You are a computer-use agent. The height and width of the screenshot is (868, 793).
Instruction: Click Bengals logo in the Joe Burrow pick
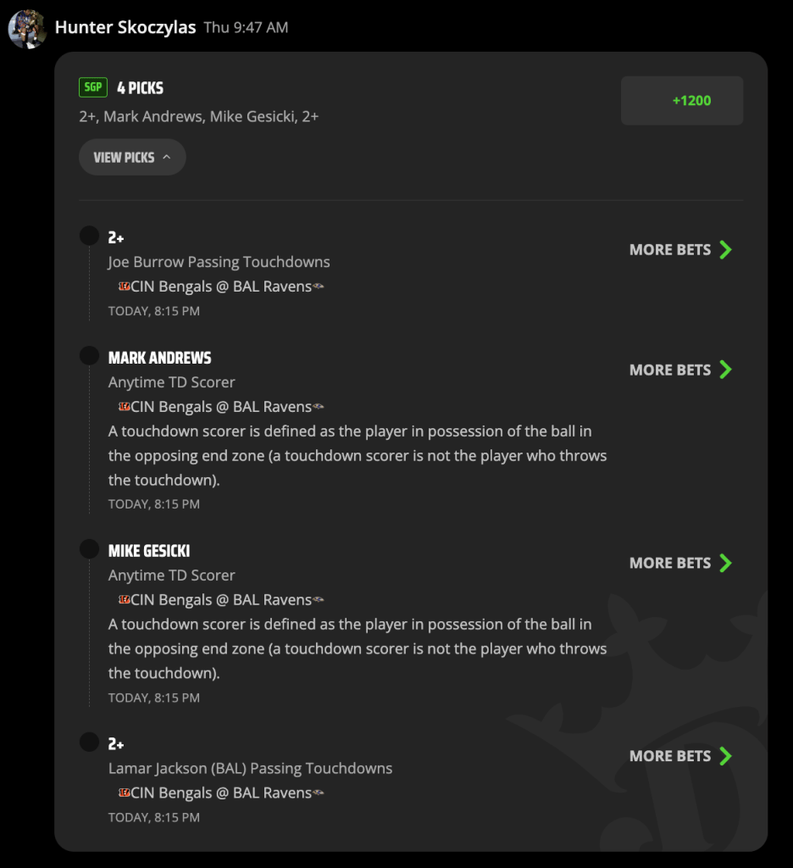[x=125, y=287]
